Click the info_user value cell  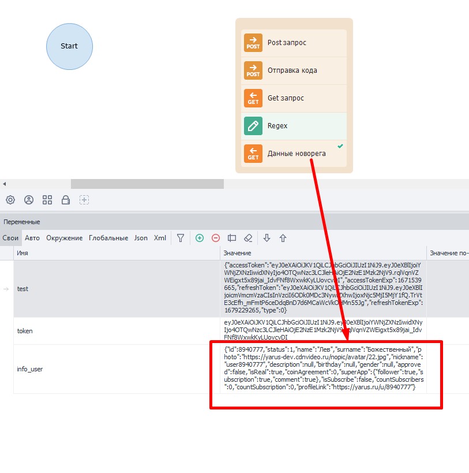coord(323,368)
